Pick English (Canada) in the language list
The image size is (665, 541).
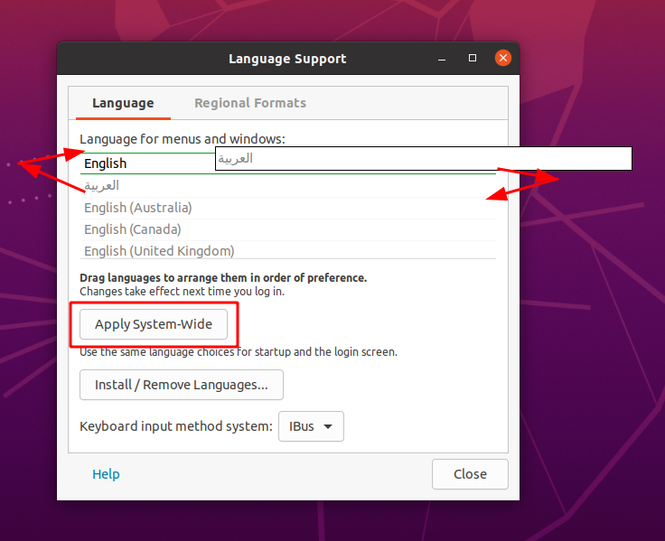[133, 229]
